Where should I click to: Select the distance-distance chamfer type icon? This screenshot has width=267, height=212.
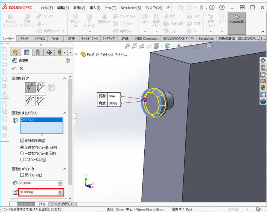coord(41,87)
